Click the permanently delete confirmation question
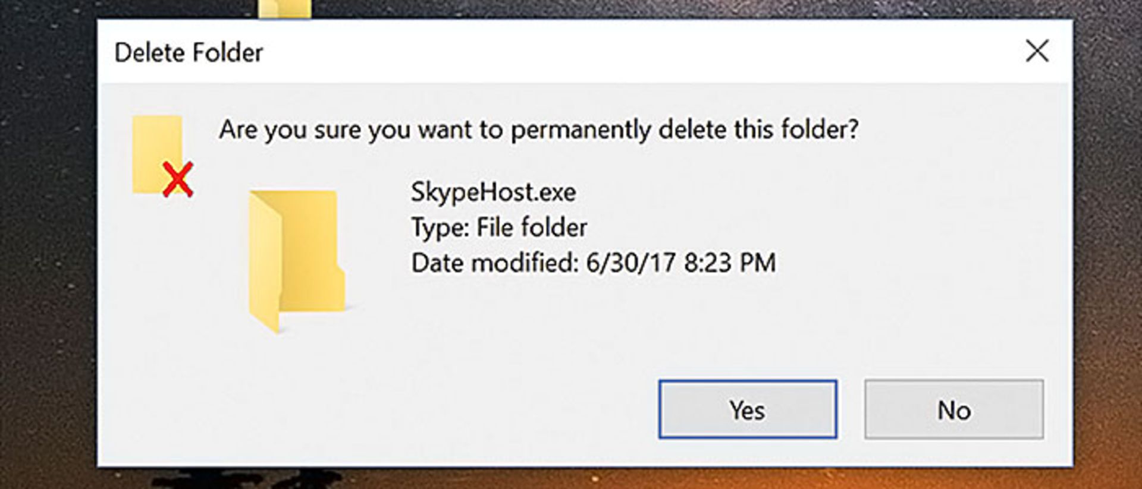1142x489 pixels. pyautogui.click(x=539, y=130)
